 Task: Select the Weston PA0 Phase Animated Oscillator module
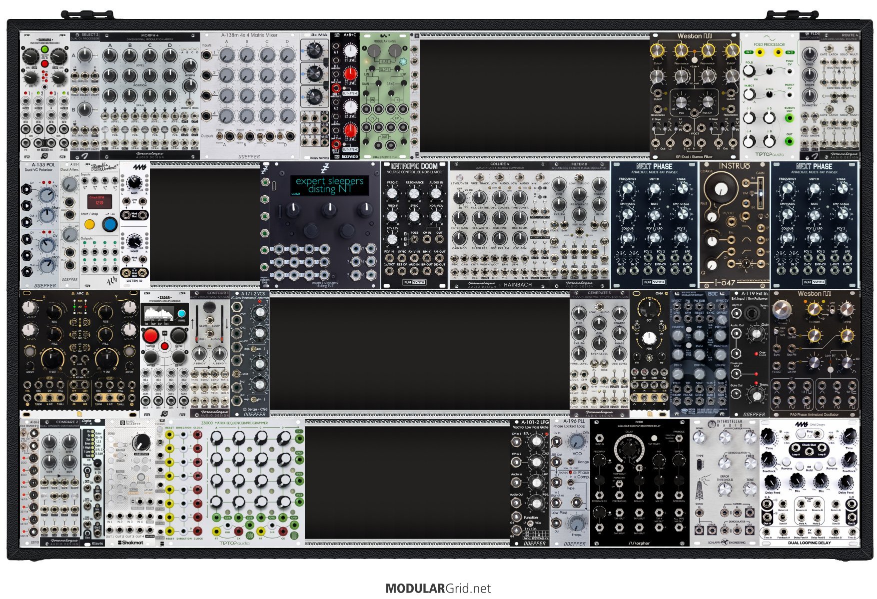click(815, 354)
